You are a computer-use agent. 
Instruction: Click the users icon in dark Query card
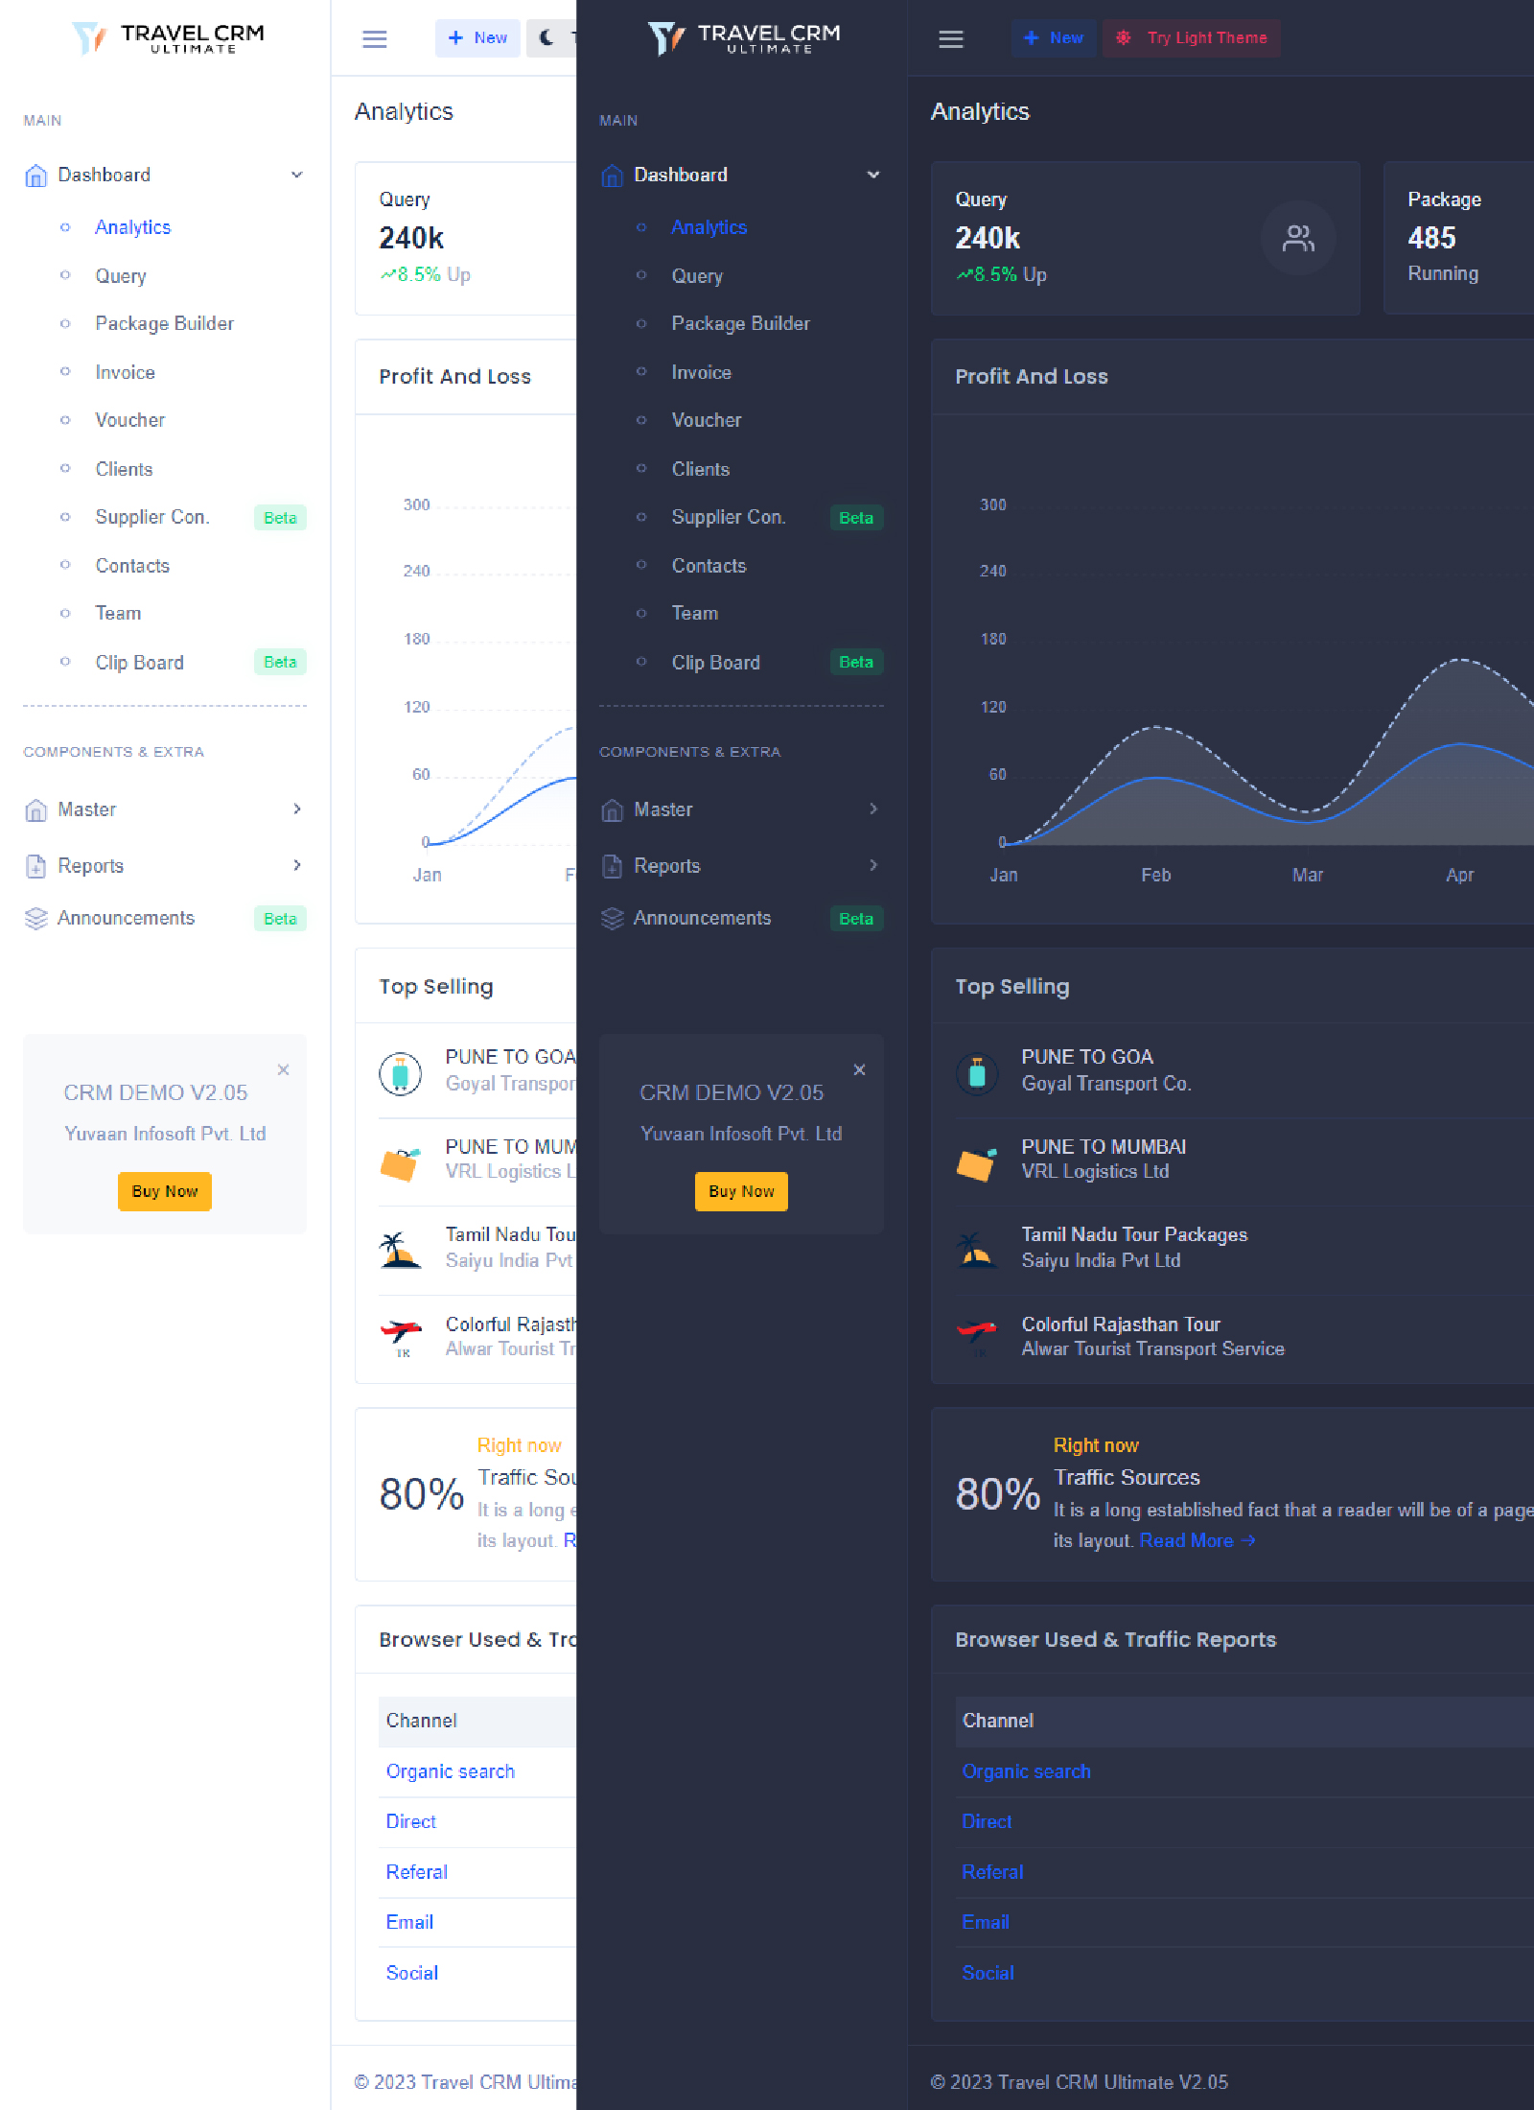tap(1297, 238)
